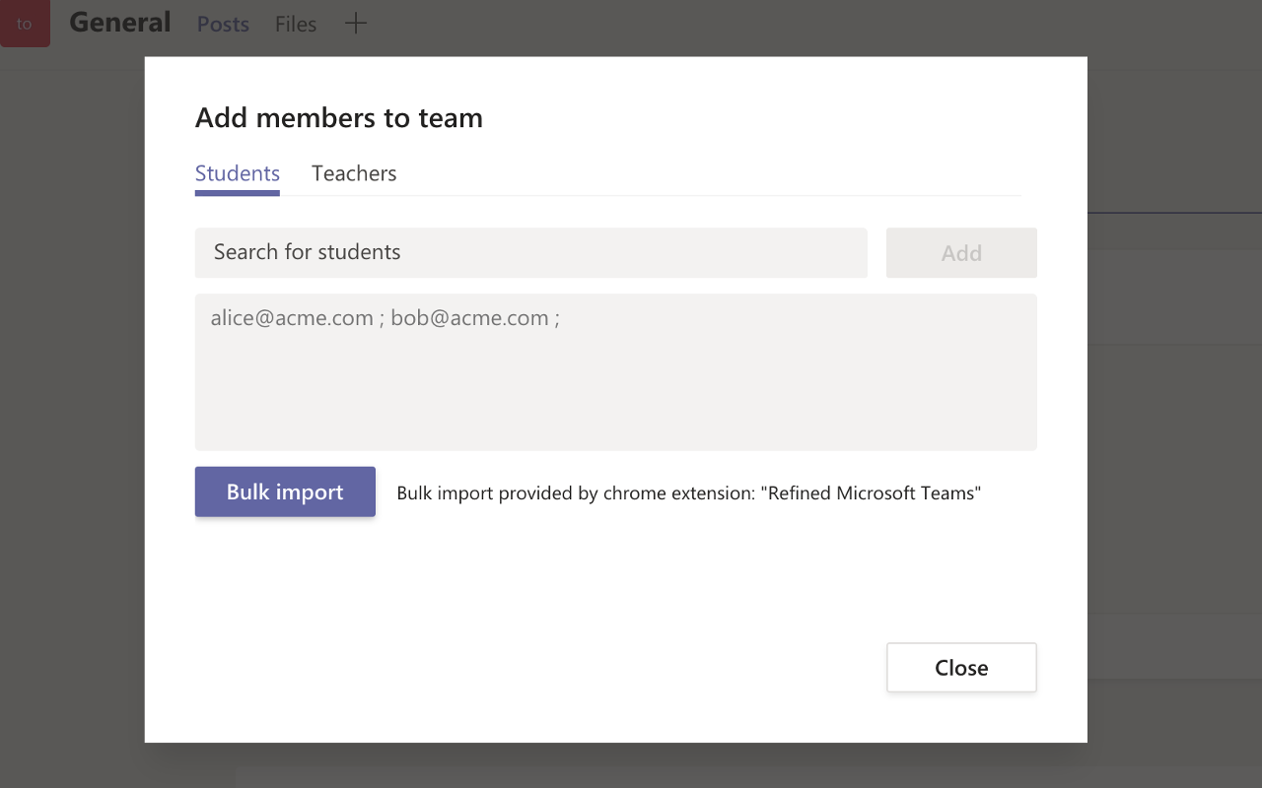This screenshot has height=788, width=1262.
Task: Open the Files tab in General channel
Action: 296,24
